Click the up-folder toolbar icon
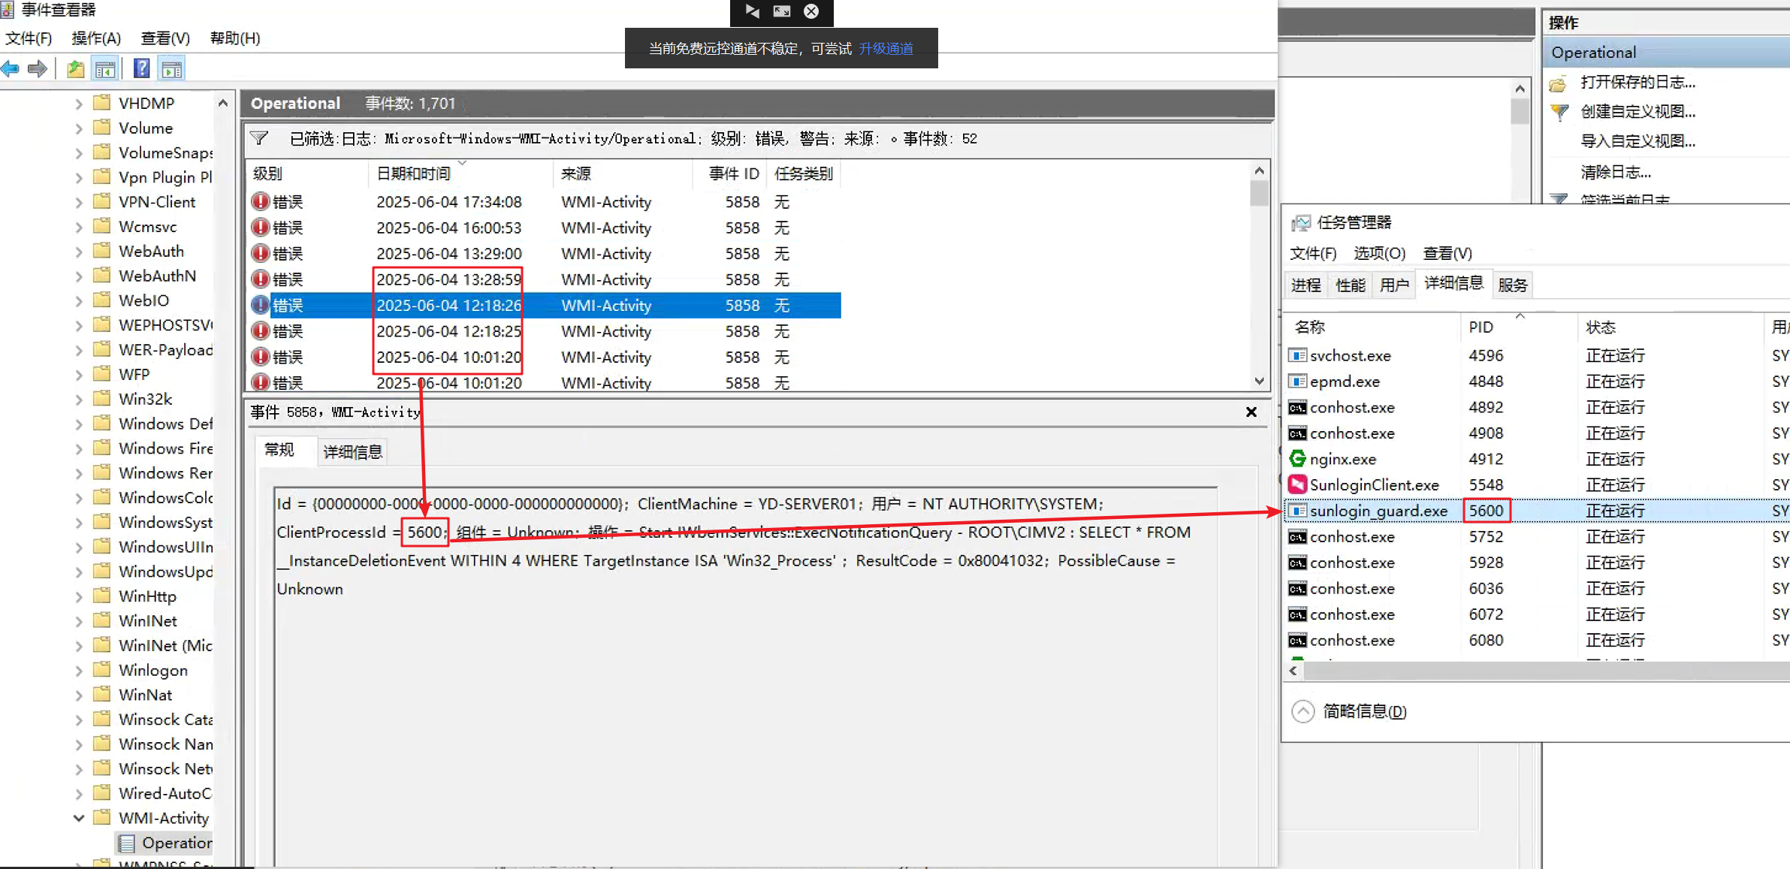 point(75,69)
